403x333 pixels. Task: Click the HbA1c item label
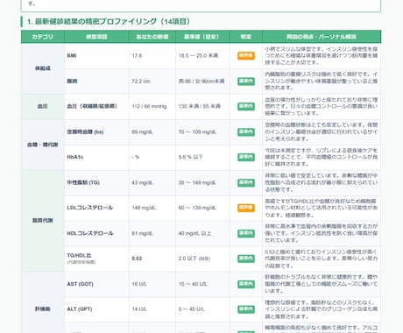pyautogui.click(x=75, y=157)
